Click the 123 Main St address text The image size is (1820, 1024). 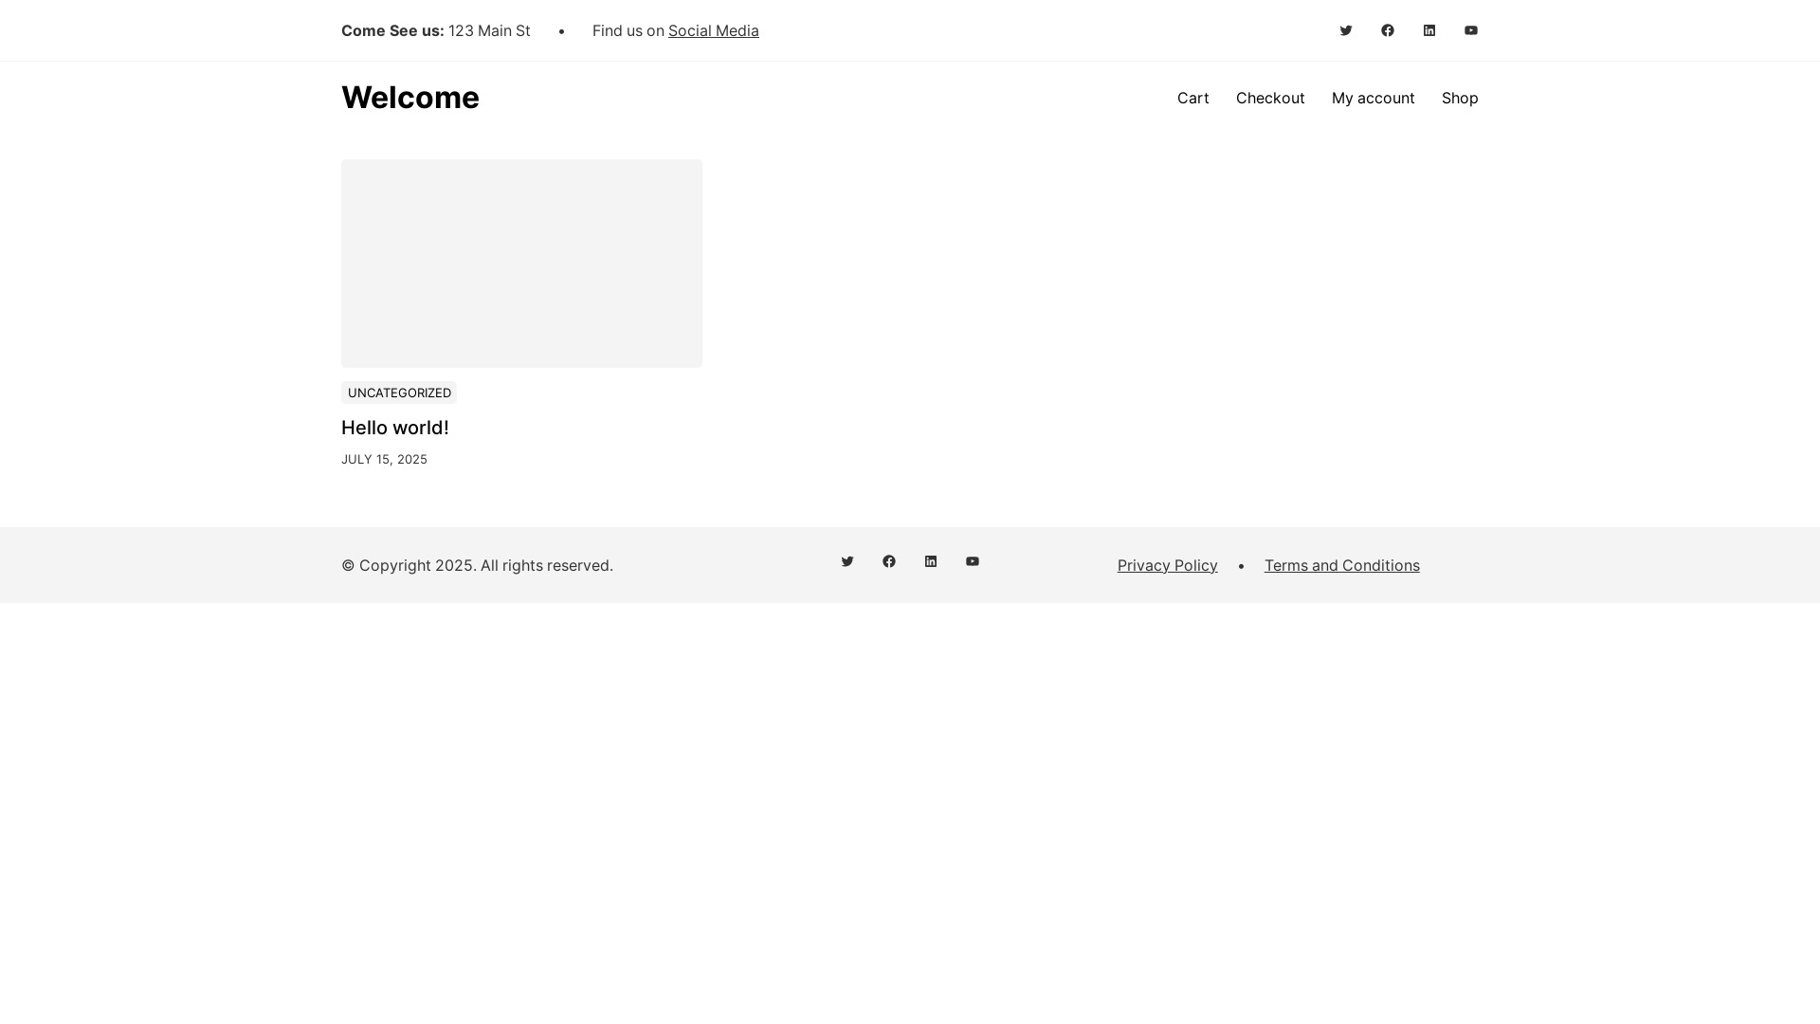click(489, 30)
